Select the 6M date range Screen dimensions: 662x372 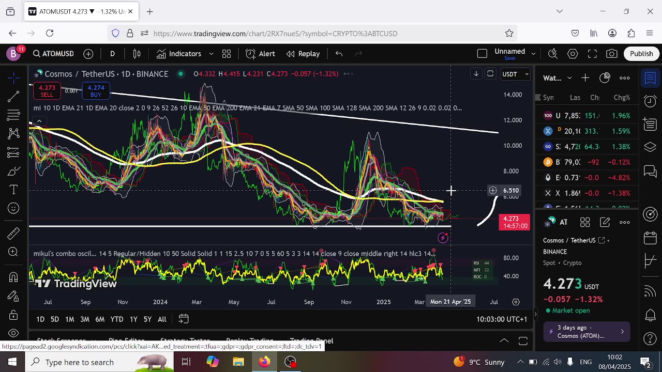click(100, 319)
